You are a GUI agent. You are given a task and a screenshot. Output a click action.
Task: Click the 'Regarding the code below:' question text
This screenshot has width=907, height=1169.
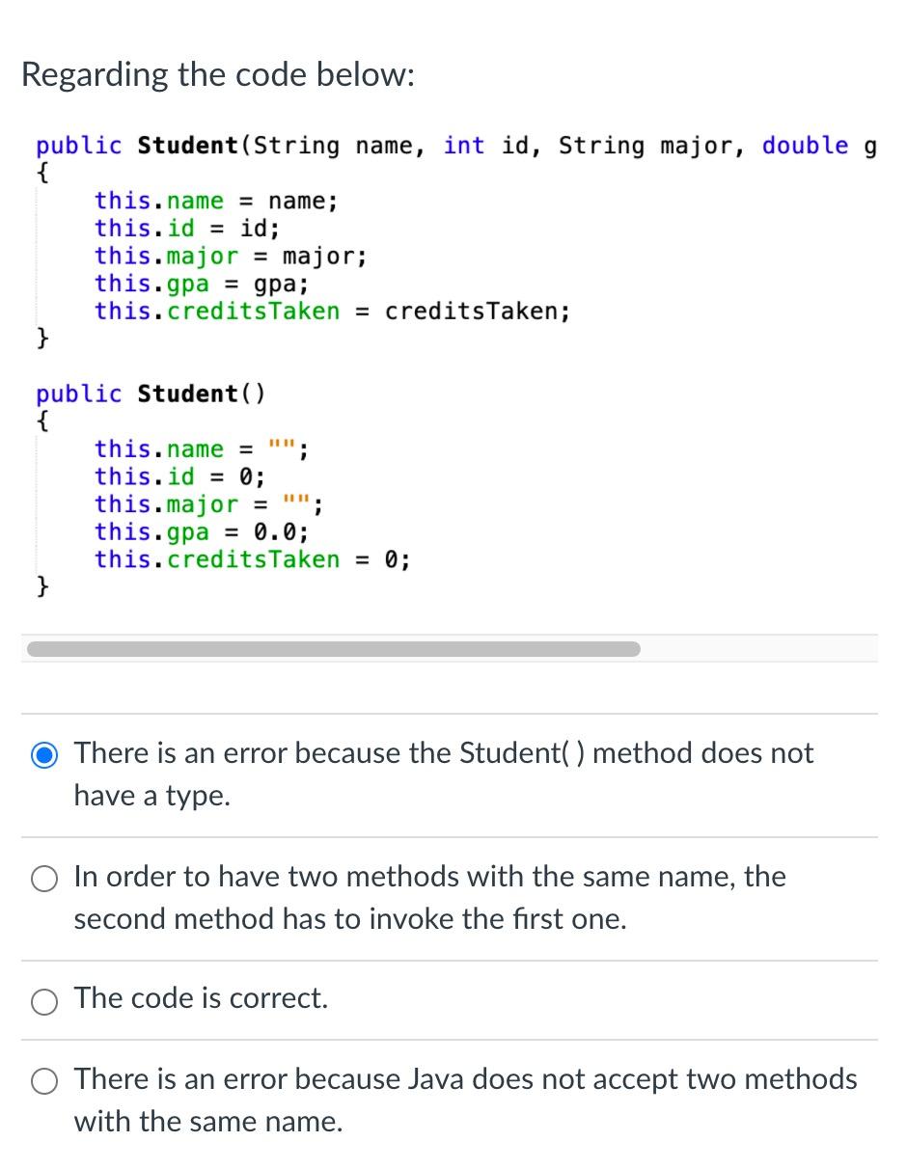point(218,75)
